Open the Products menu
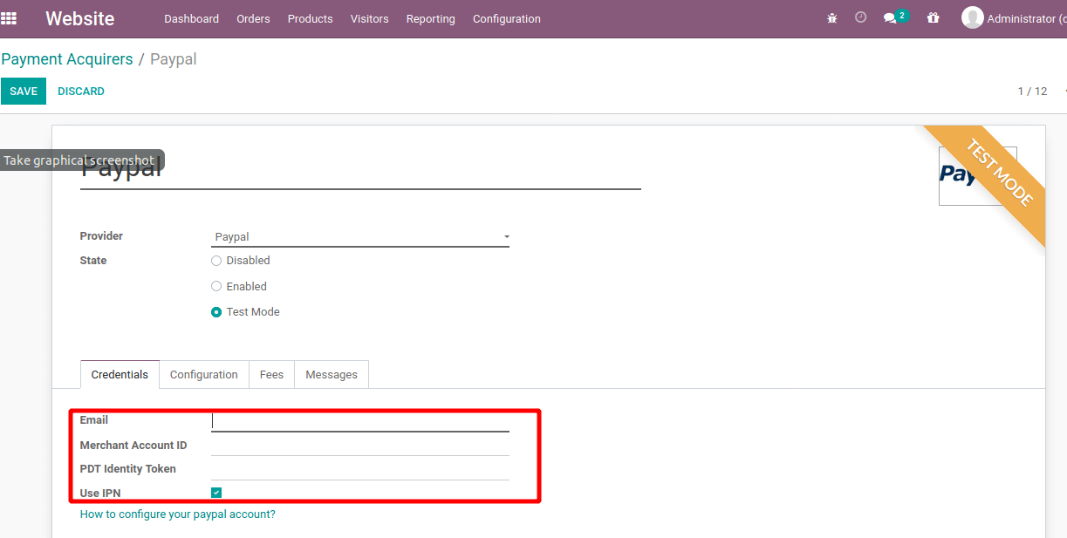The height and width of the screenshot is (538, 1067). 310,18
